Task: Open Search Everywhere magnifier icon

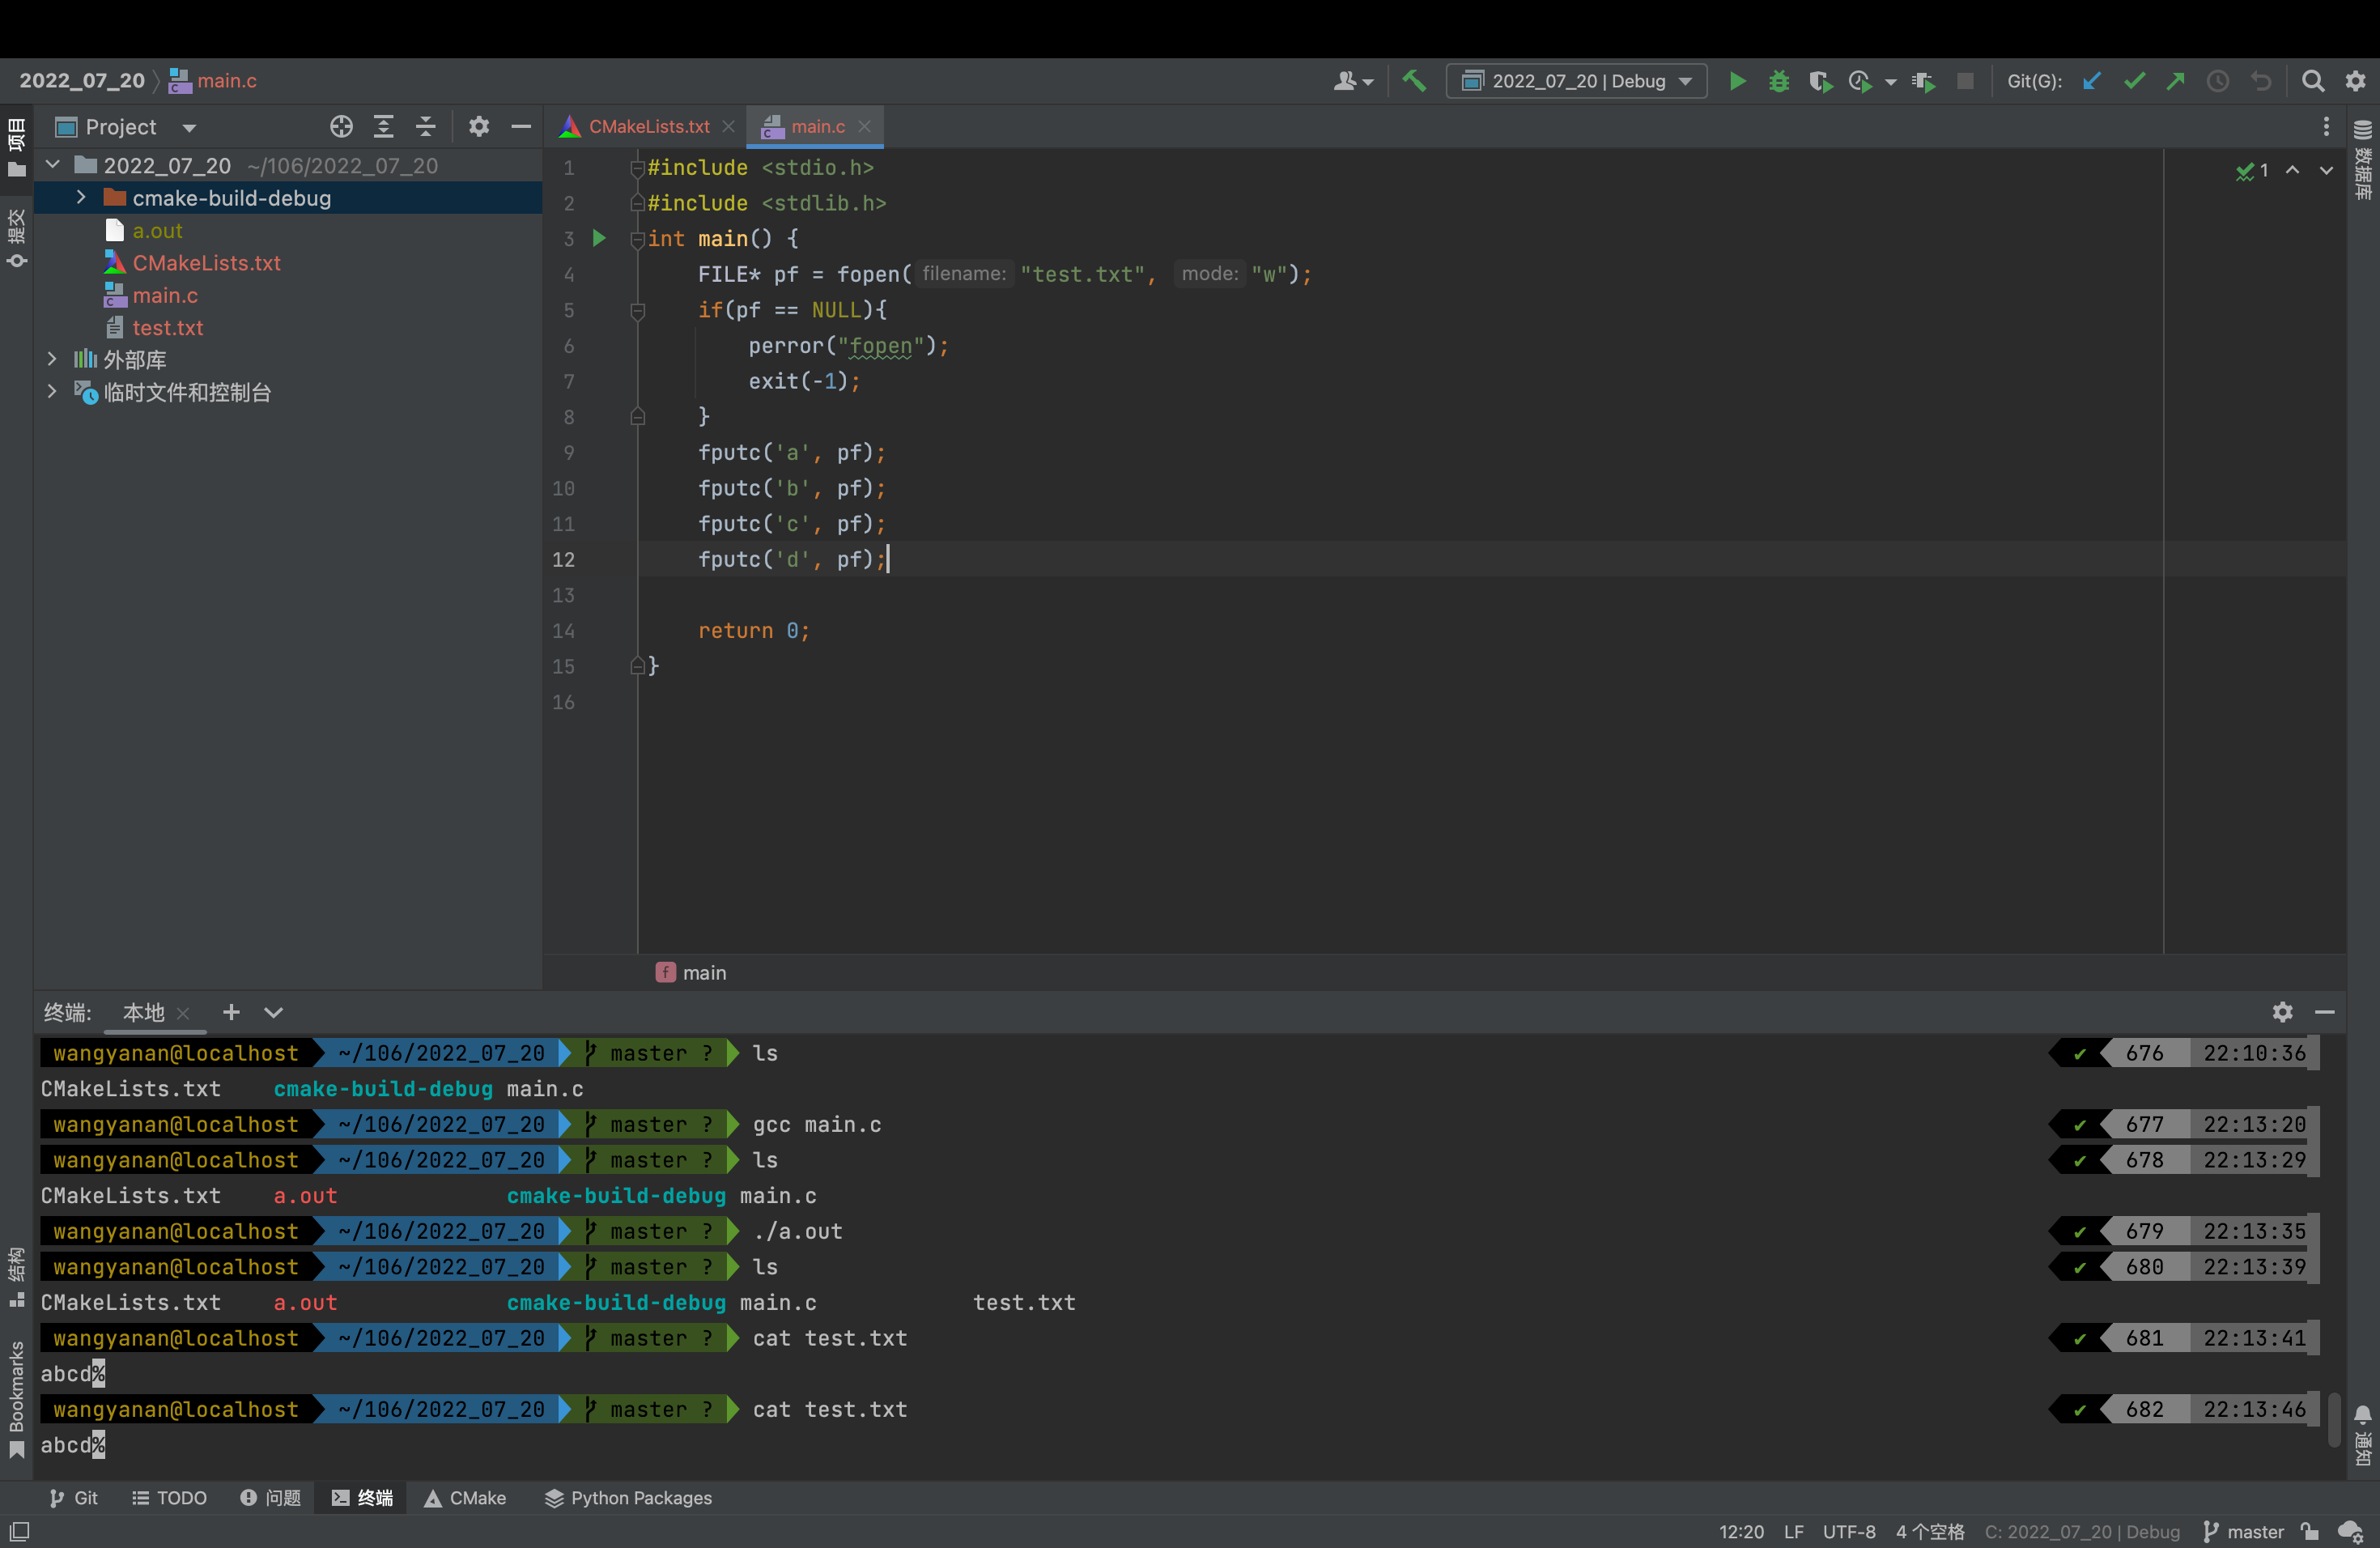Action: (x=2312, y=81)
